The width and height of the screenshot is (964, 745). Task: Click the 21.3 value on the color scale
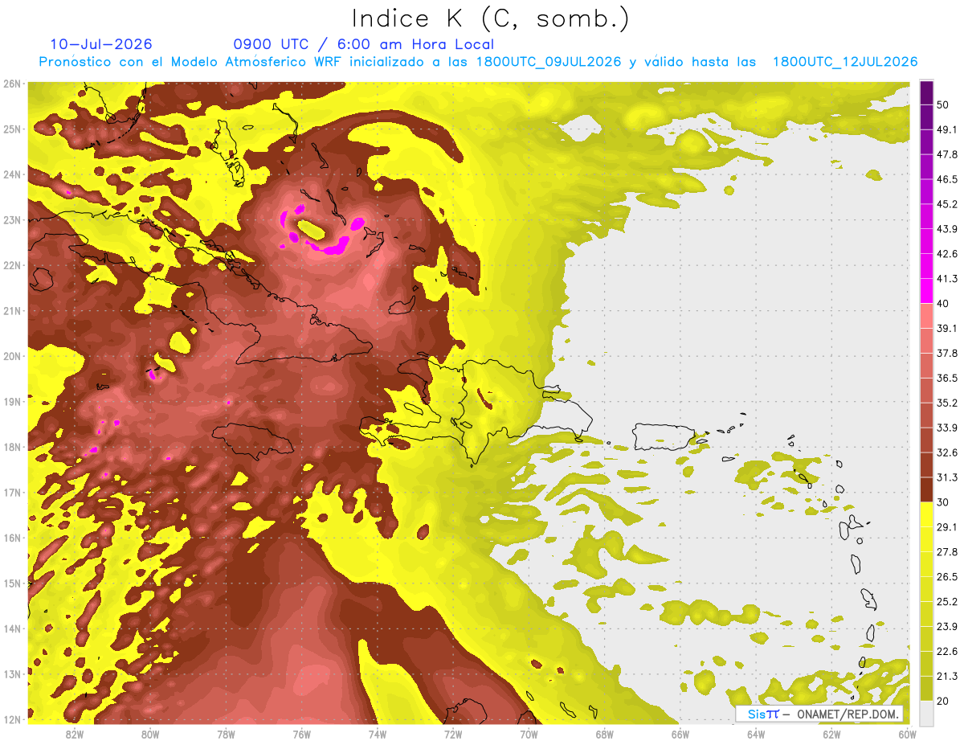[x=947, y=677]
